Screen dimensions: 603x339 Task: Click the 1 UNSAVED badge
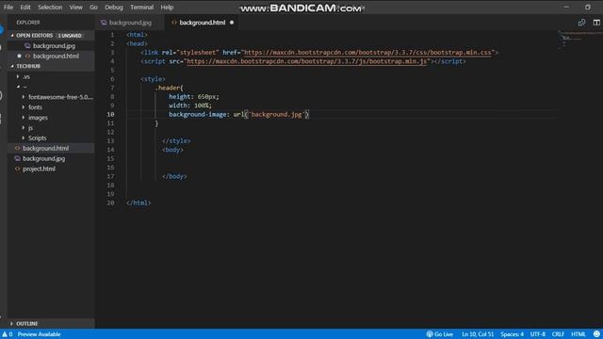click(x=70, y=36)
